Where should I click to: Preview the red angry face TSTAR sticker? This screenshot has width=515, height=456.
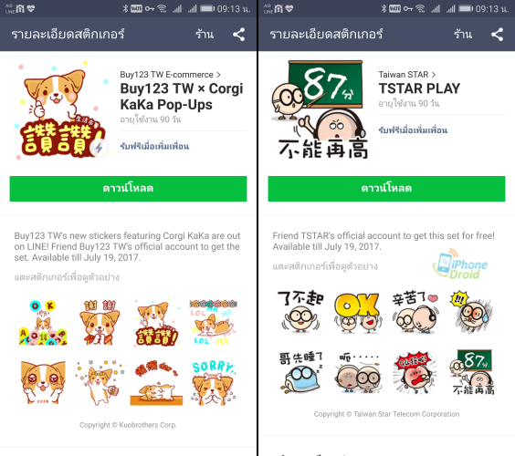(x=415, y=372)
